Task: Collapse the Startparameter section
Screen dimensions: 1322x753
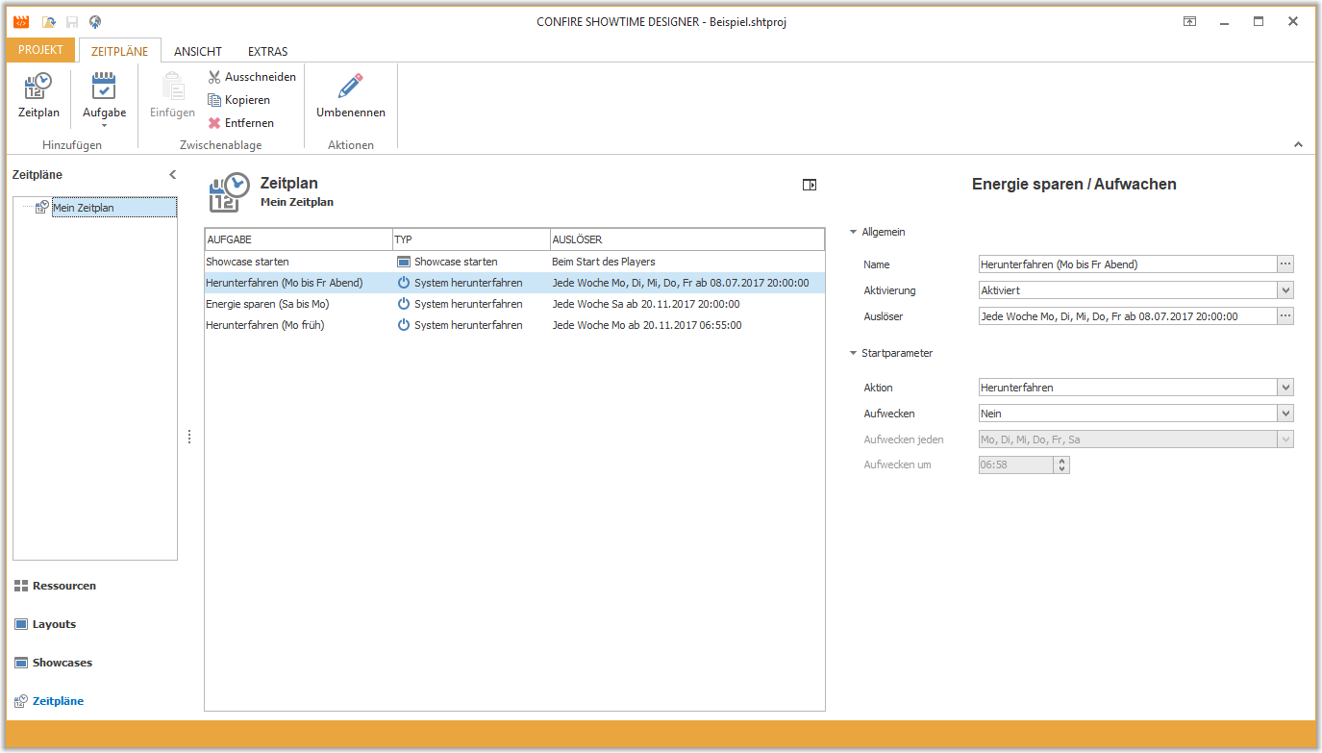Action: click(854, 353)
